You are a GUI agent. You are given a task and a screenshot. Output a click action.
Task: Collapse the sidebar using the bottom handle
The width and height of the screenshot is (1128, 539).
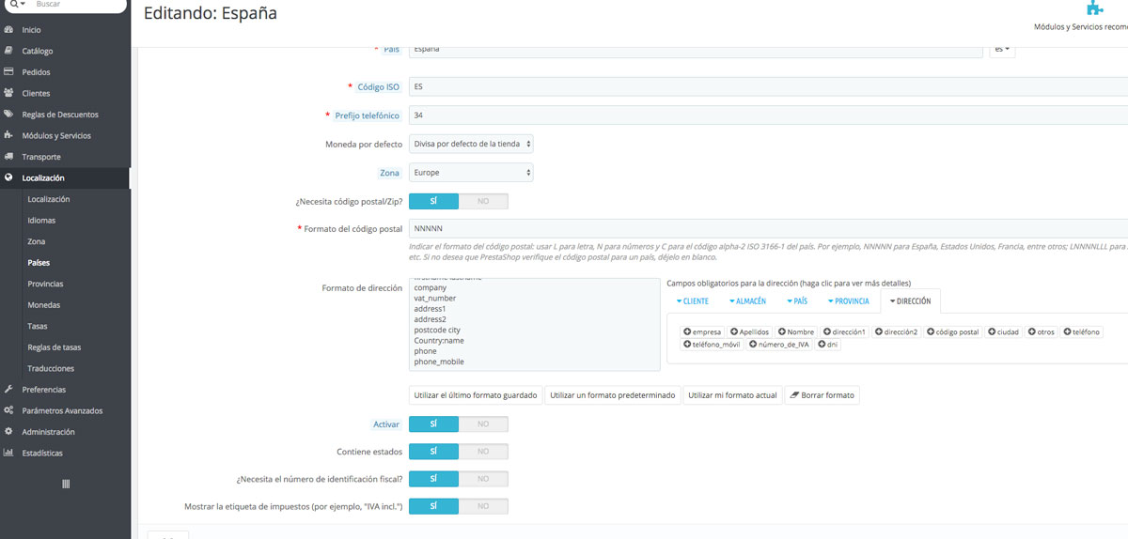click(66, 484)
